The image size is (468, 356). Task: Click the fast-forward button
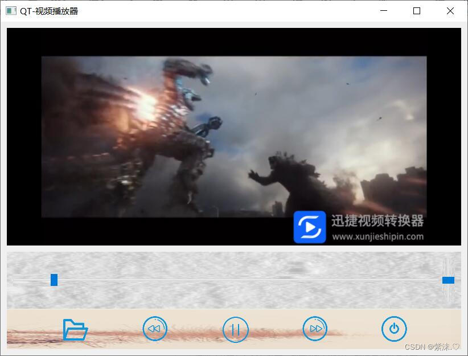click(x=315, y=329)
